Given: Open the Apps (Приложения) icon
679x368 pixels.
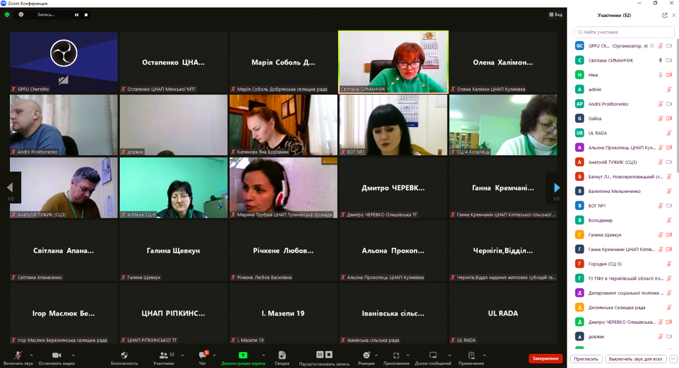Looking at the screenshot, I should (396, 355).
